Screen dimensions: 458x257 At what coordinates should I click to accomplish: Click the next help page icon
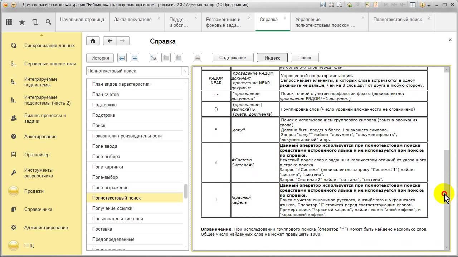pos(134,58)
